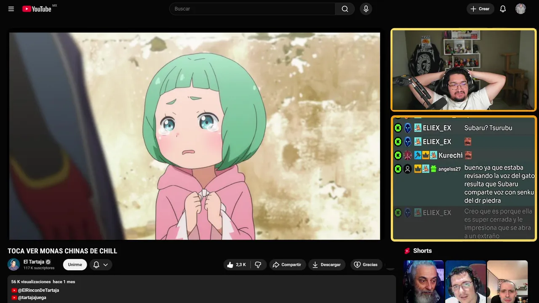The image size is (539, 303).
Task: Open El Tartaja channel avatar
Action: click(14, 264)
